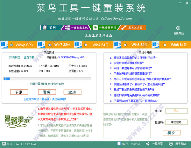Click the wrench toolbox icon
This screenshot has width=191, height=148.
(124, 27)
